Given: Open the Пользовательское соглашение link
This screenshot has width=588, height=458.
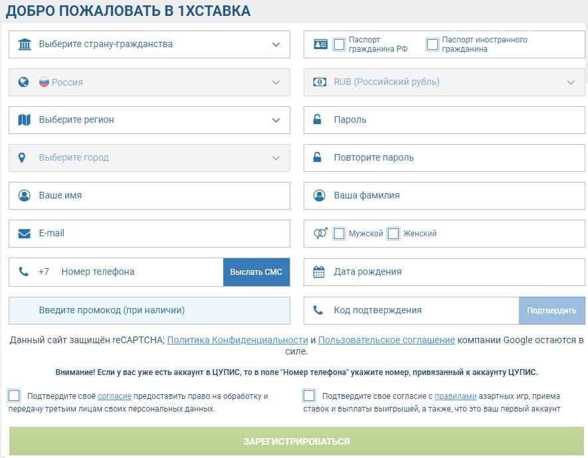Looking at the screenshot, I should 386,340.
